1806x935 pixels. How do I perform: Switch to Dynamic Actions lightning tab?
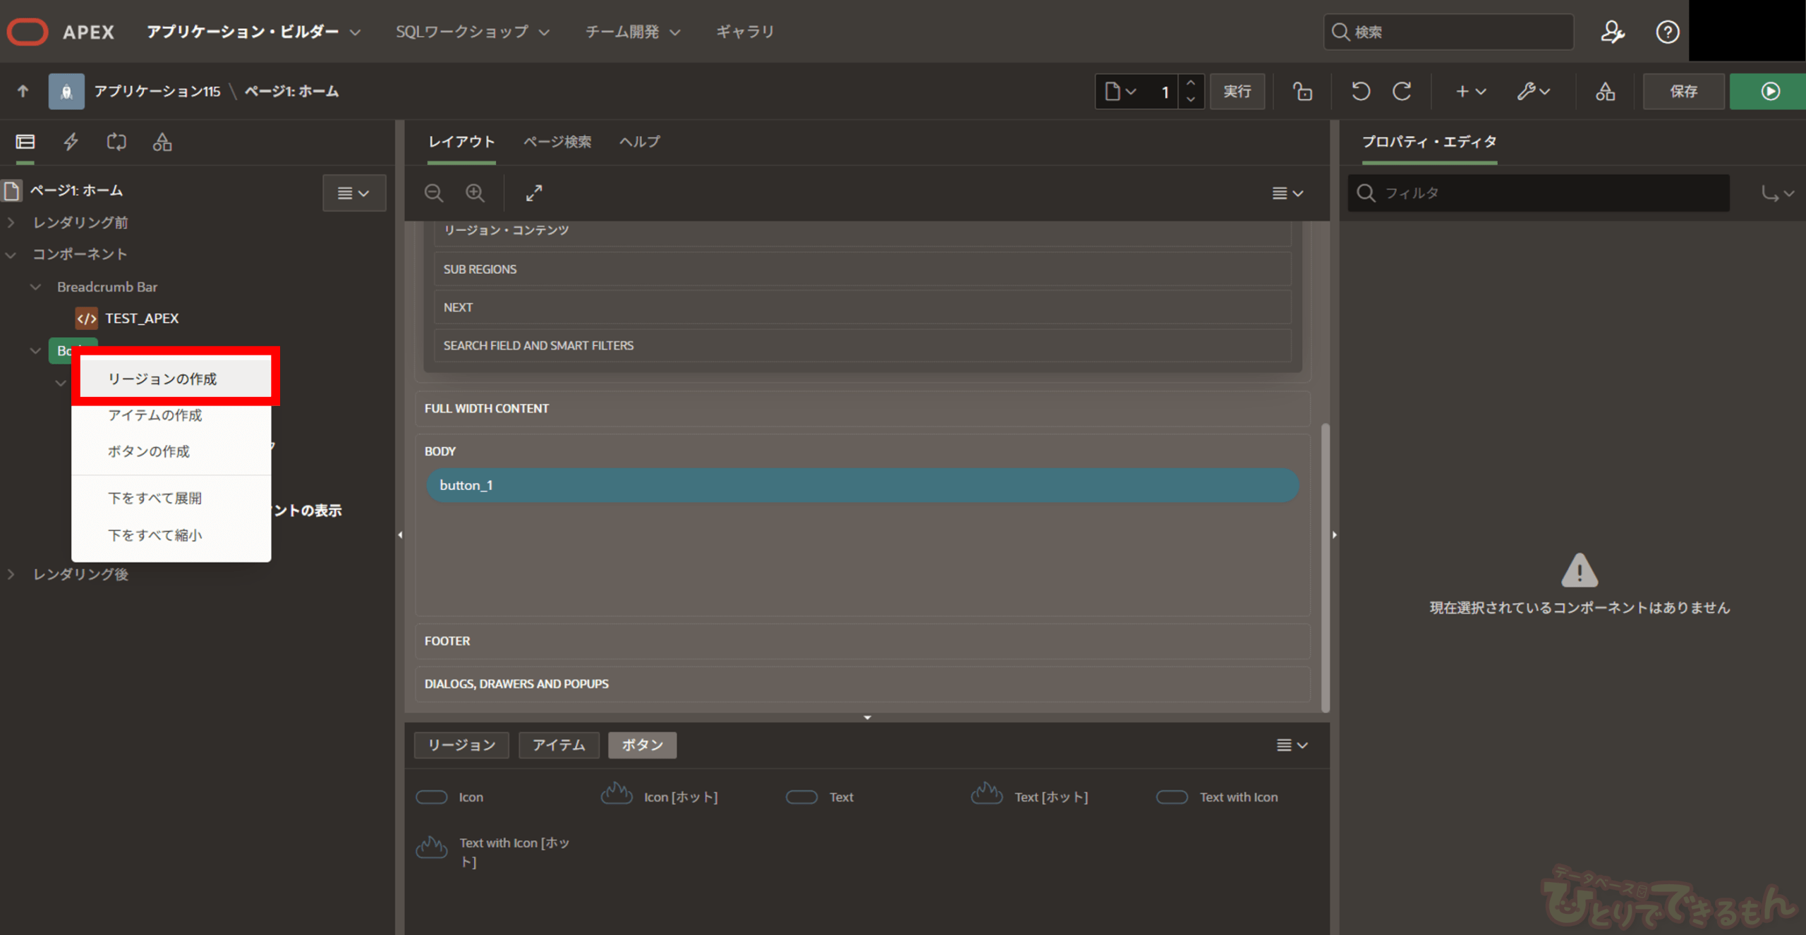[x=71, y=142]
